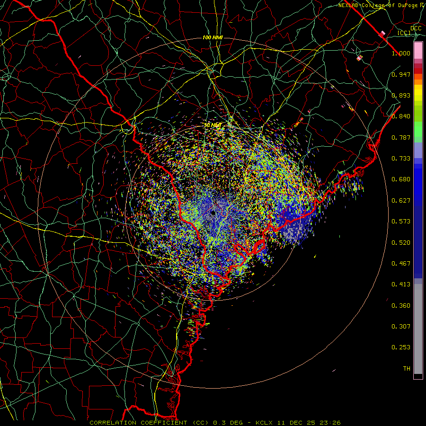Image resolution: width=426 pixels, height=426 pixels.
Task: Click the "CORRELATION COEFFICIENT (CC)" caption text
Action: [149, 423]
